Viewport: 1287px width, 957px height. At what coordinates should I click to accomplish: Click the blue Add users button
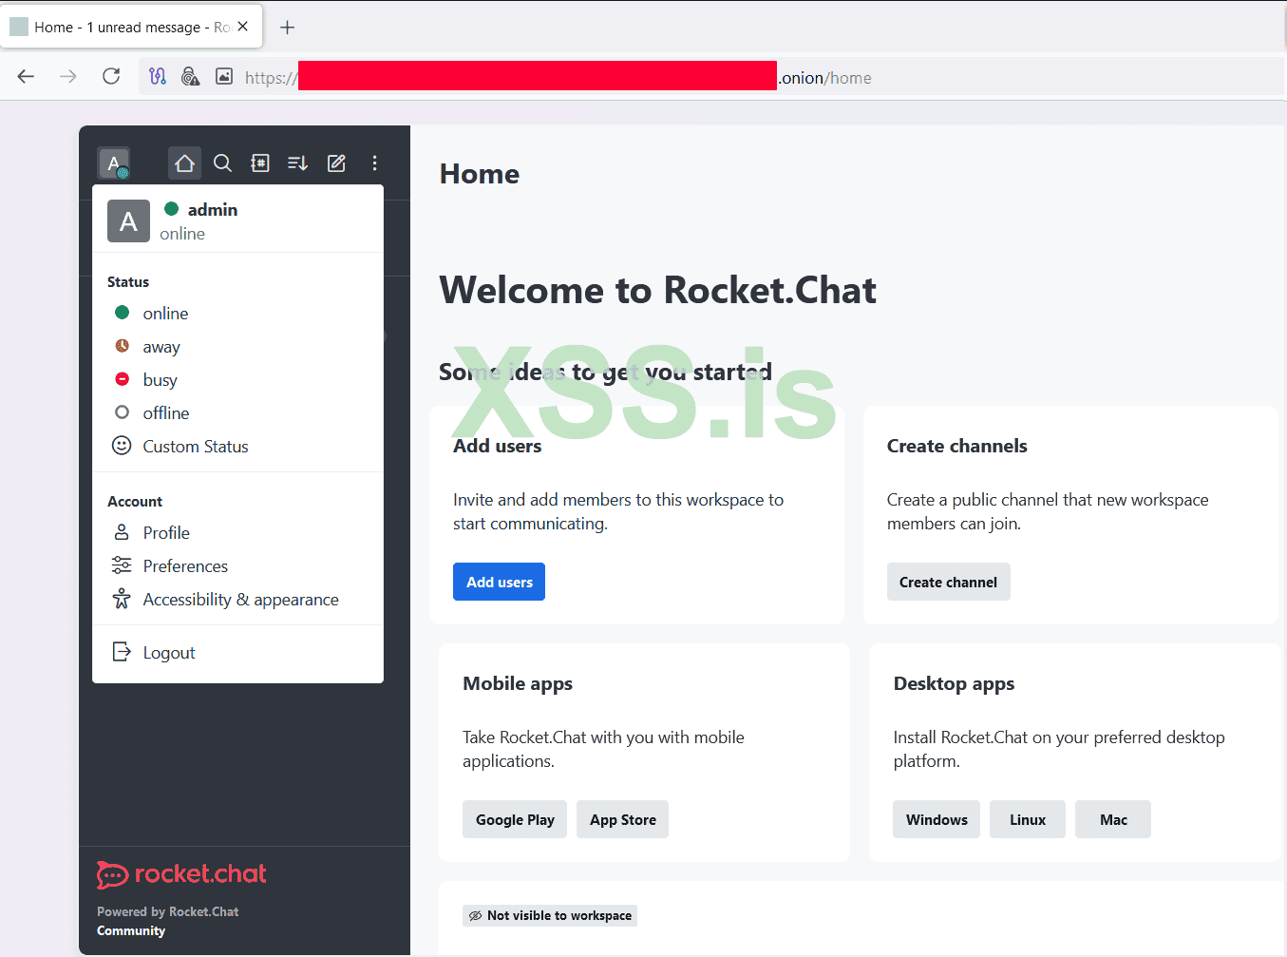click(499, 582)
